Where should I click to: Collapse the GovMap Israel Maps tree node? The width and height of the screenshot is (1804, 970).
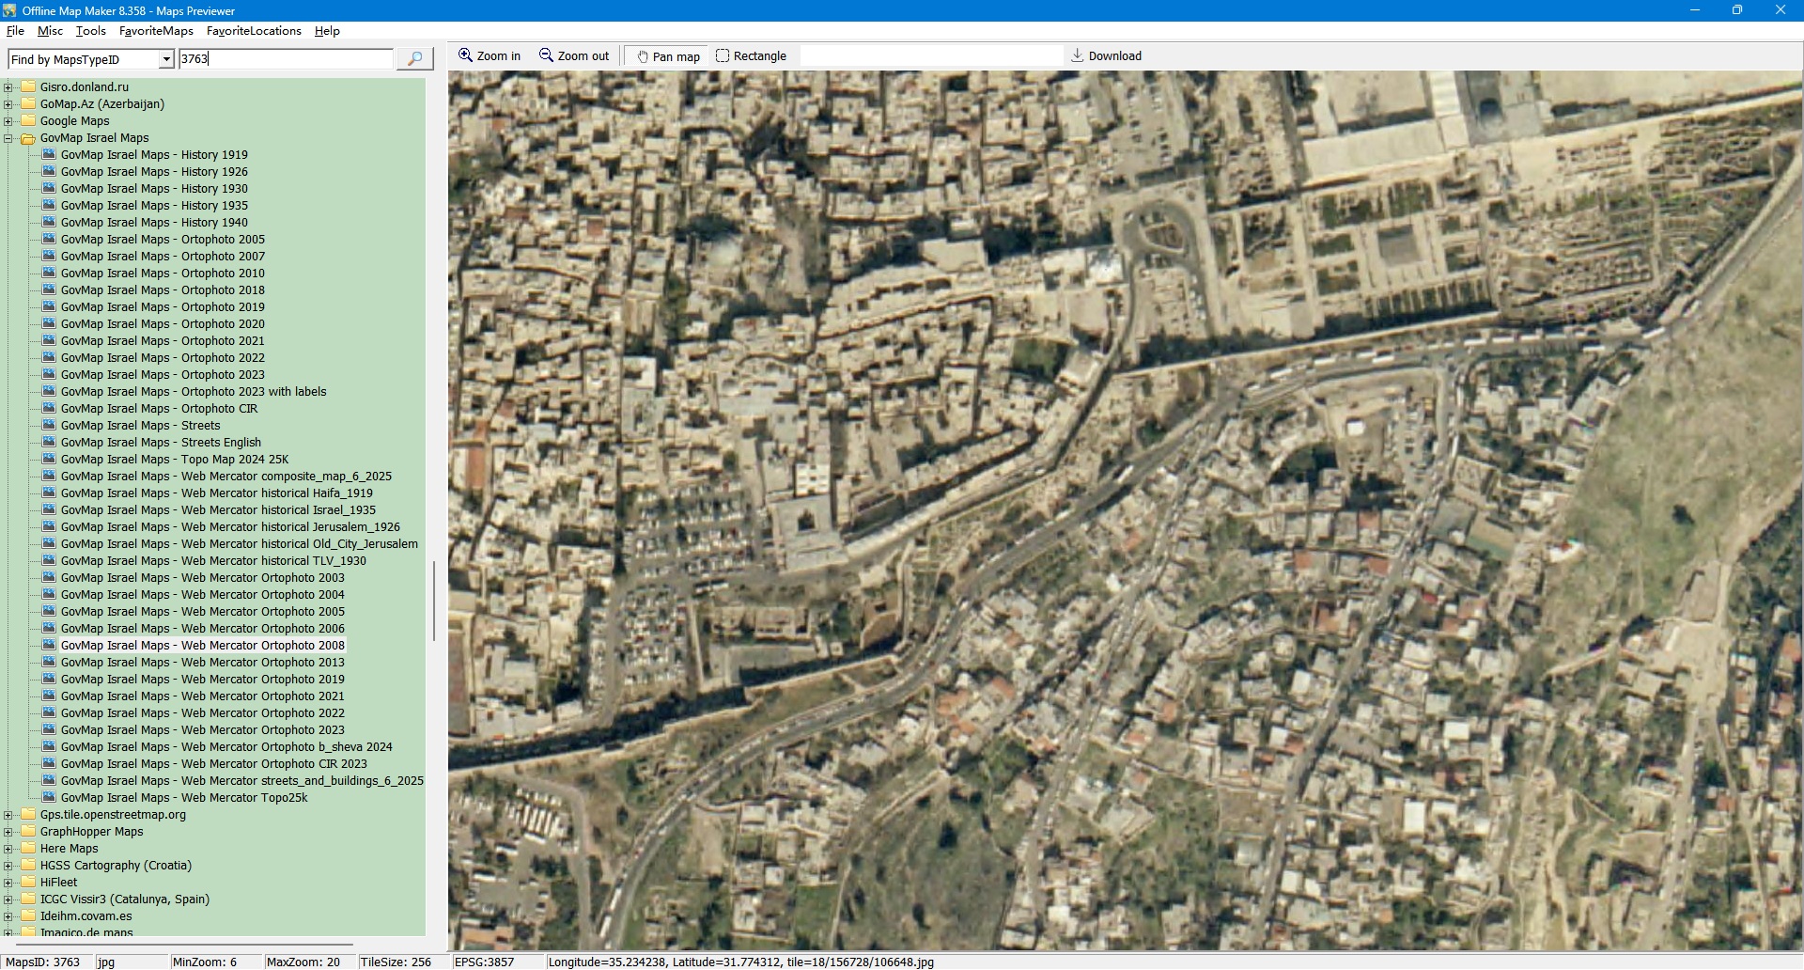point(8,138)
